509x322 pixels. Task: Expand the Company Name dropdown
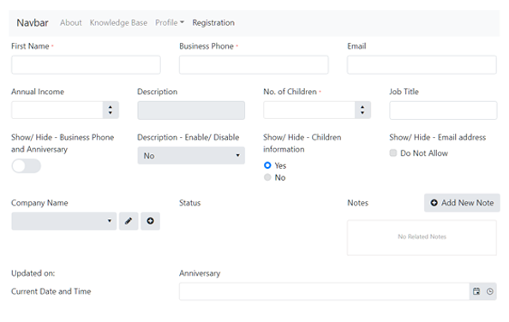tap(64, 221)
